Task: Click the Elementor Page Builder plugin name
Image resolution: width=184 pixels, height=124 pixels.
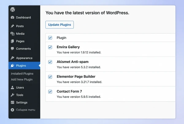Action: point(76,76)
